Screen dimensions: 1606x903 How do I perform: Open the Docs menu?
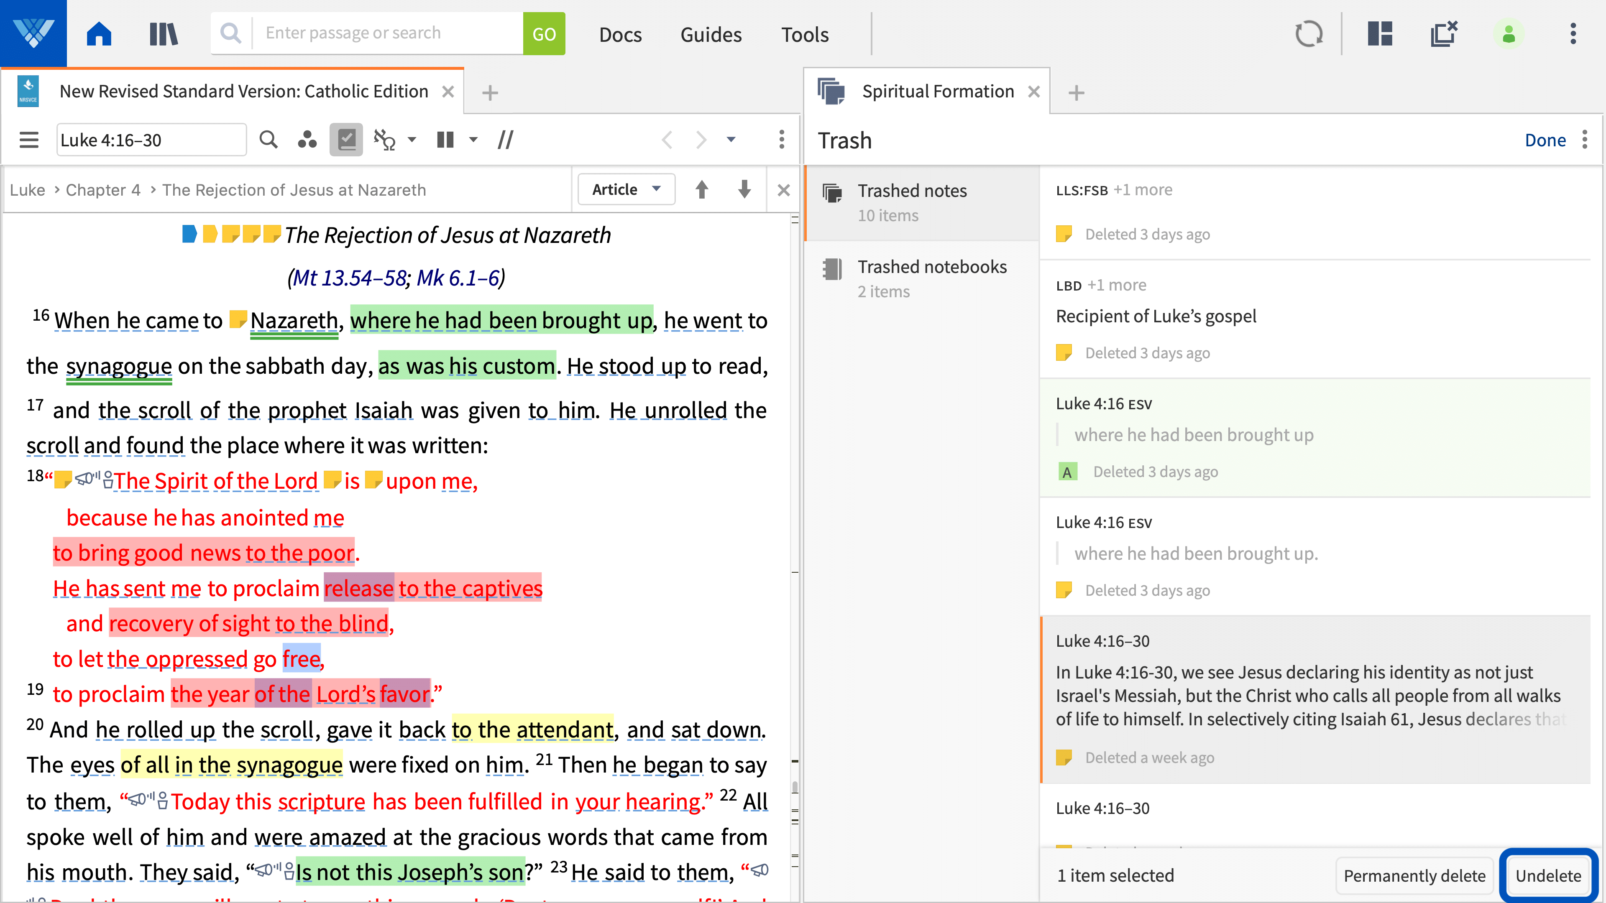pyautogui.click(x=620, y=34)
